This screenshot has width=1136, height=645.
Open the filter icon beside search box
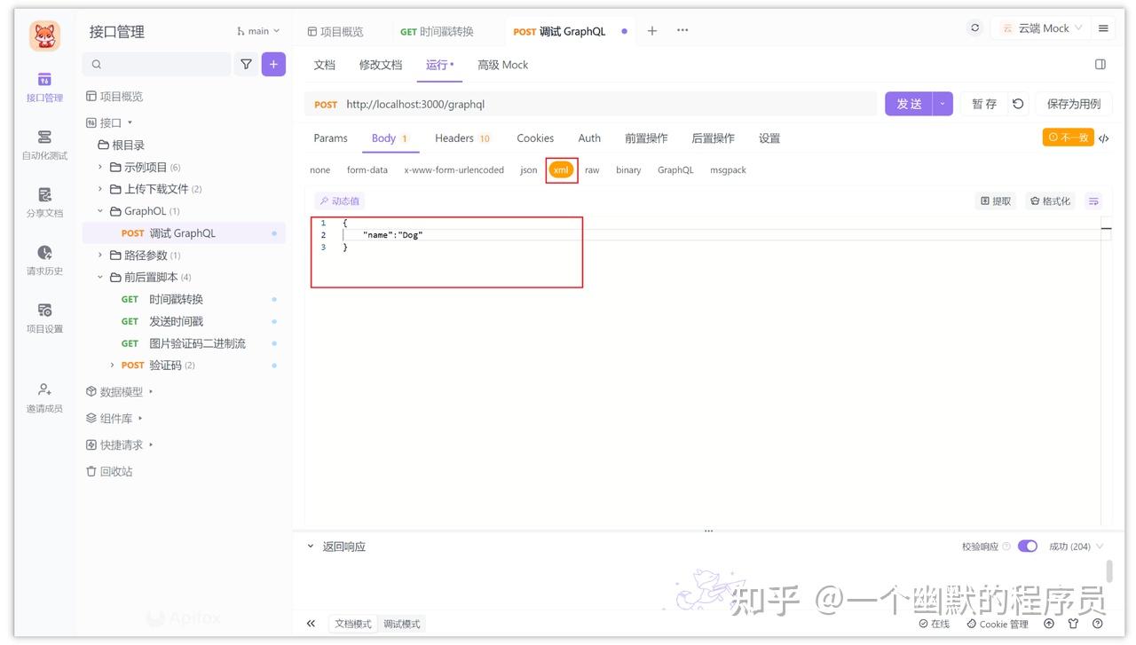(x=246, y=64)
